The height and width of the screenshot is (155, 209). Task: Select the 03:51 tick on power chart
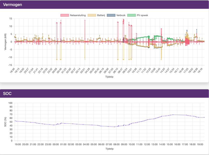click(x=83, y=70)
